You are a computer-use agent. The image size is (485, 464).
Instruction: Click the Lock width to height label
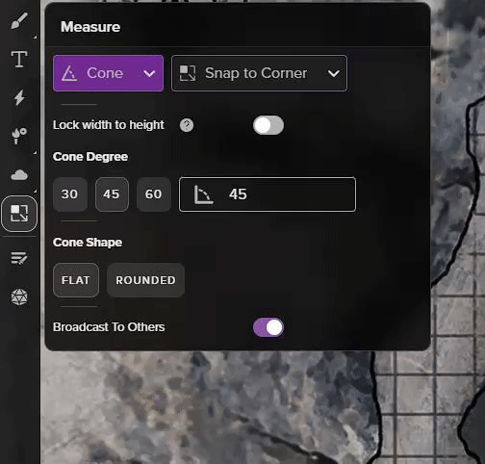pyautogui.click(x=109, y=125)
